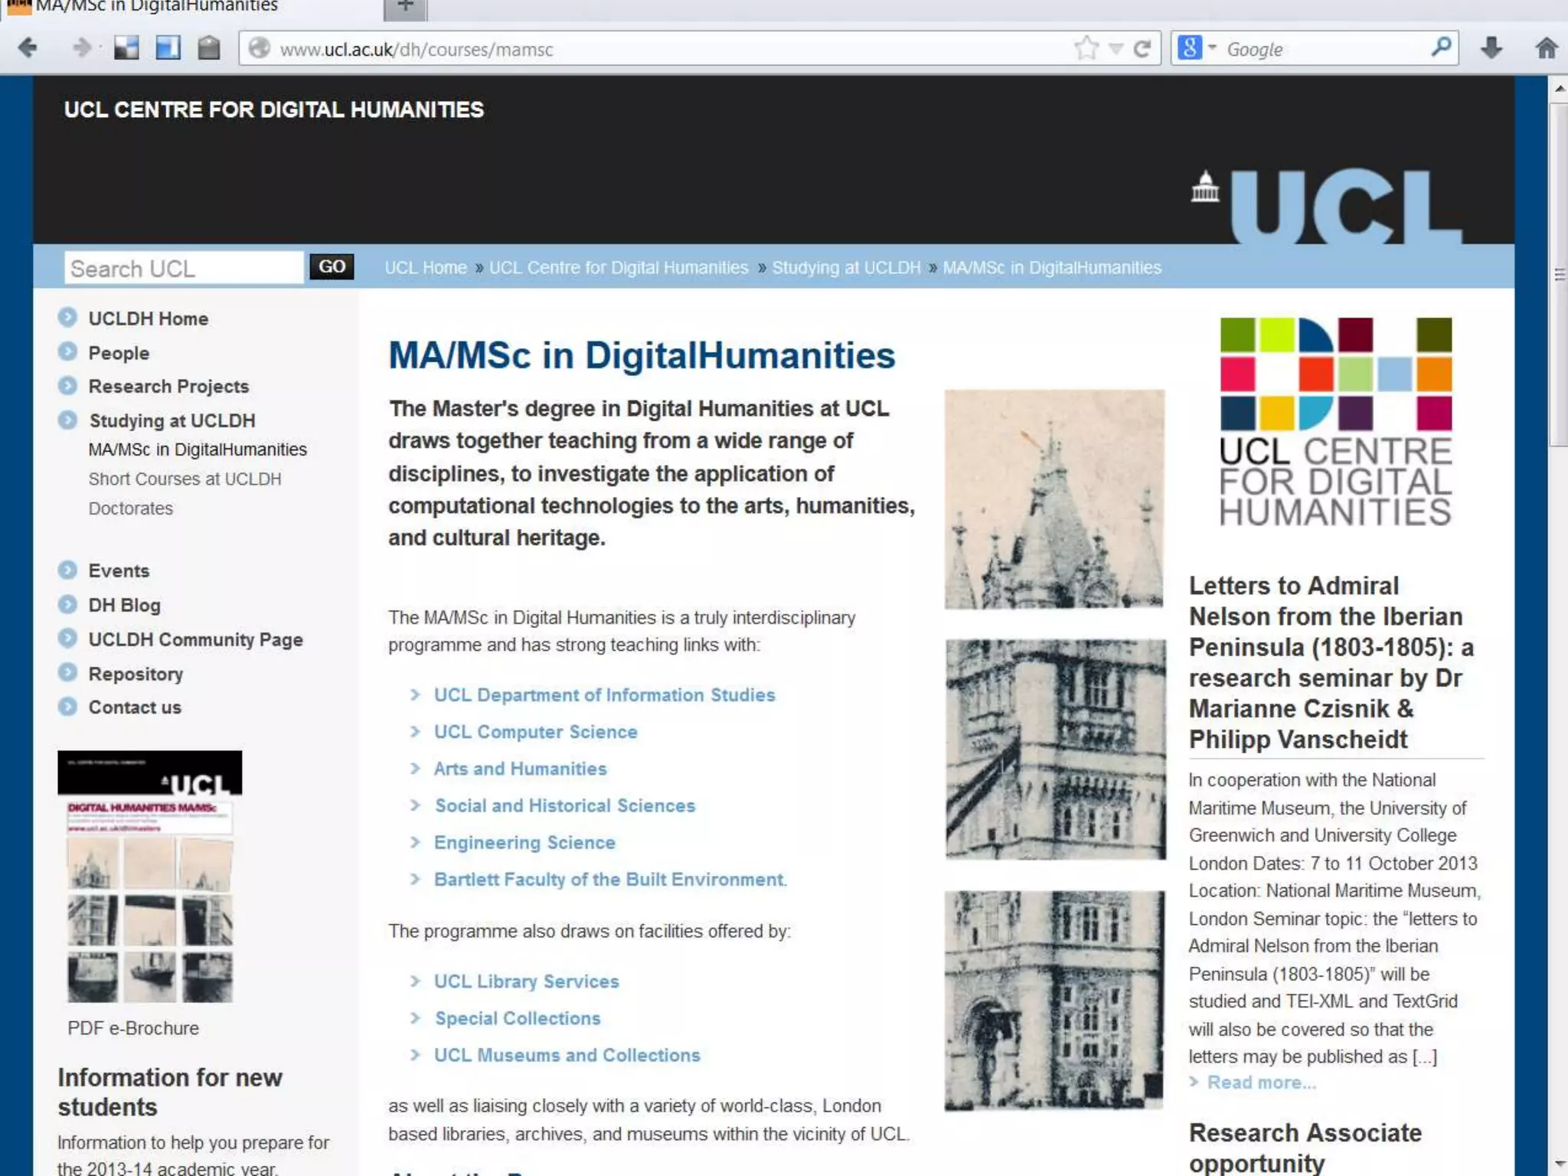Expand Studying at UCLDH sidebar section
This screenshot has height=1176, width=1568.
click(x=171, y=420)
